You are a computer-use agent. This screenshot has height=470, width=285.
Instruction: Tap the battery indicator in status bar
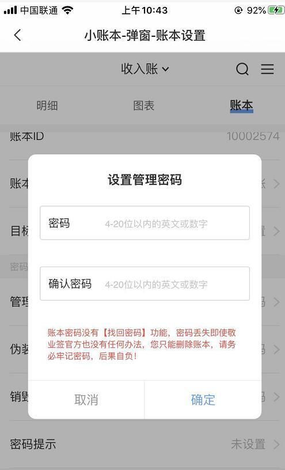tap(275, 10)
